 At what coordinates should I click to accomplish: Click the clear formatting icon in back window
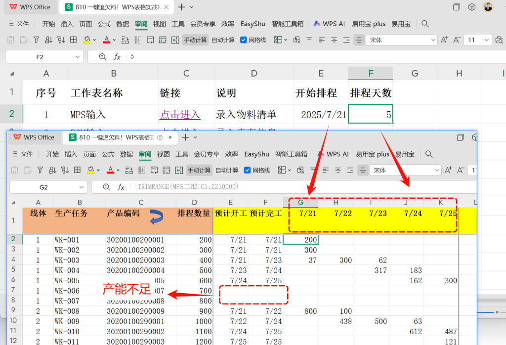click(x=297, y=40)
